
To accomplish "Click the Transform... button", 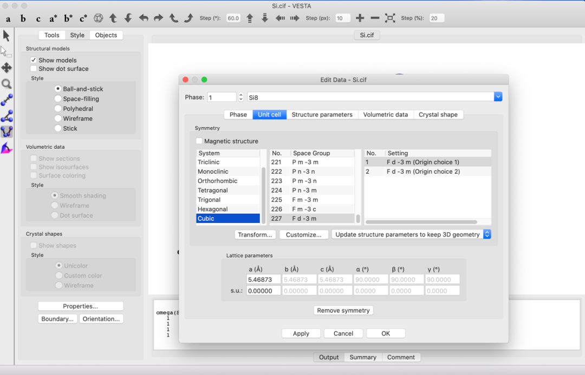I will tap(255, 234).
